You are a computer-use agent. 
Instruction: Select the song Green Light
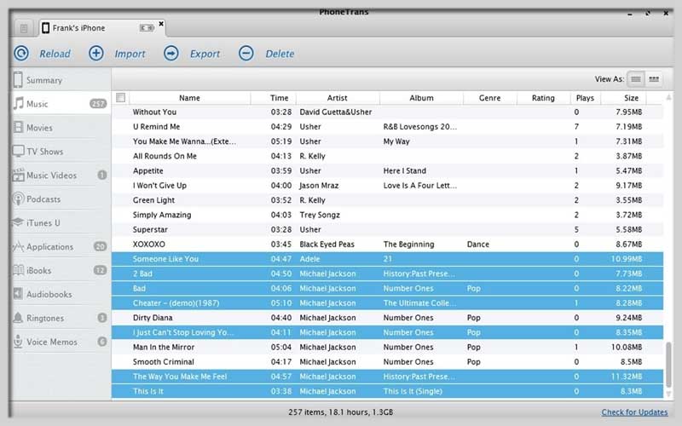click(x=388, y=200)
